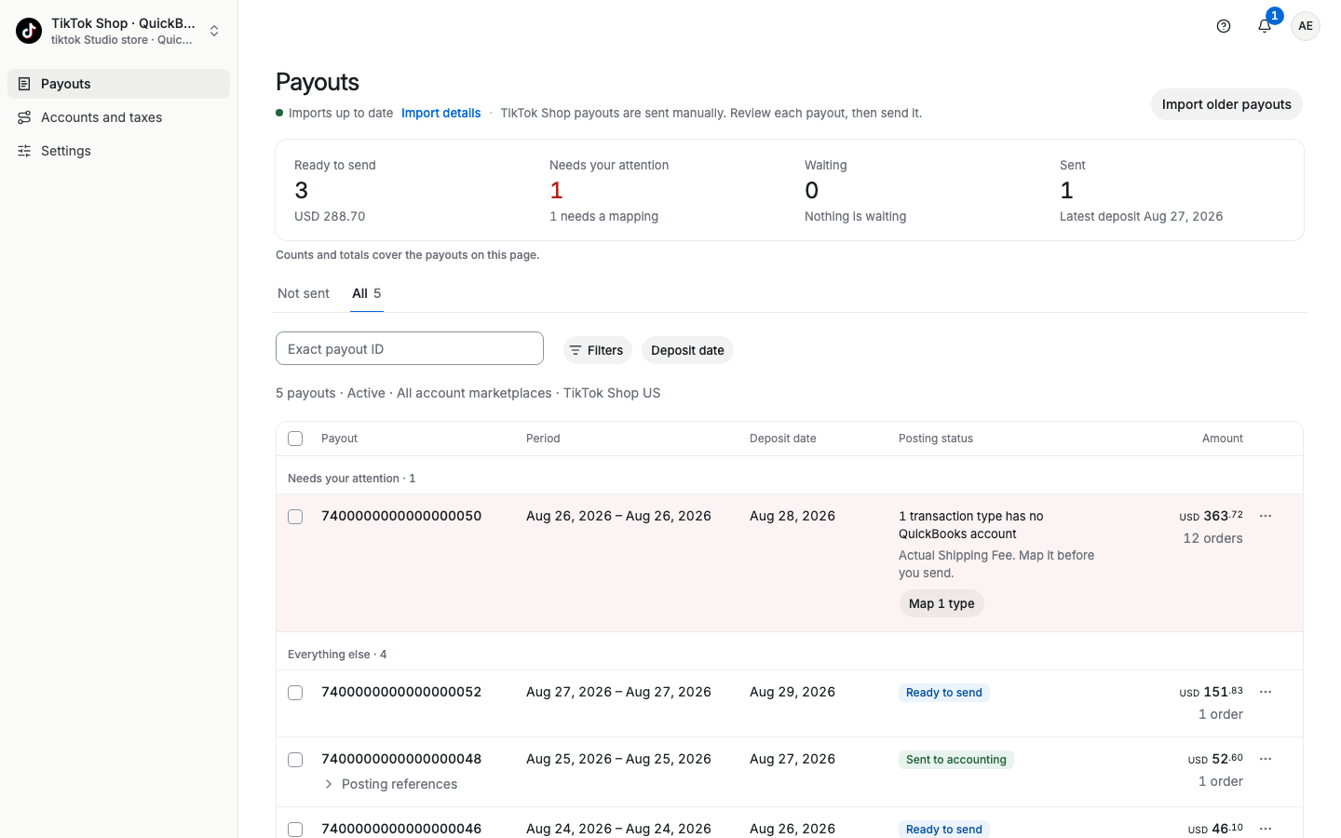The height and width of the screenshot is (838, 1341).
Task: Open the Deposit date filter
Action: (687, 350)
